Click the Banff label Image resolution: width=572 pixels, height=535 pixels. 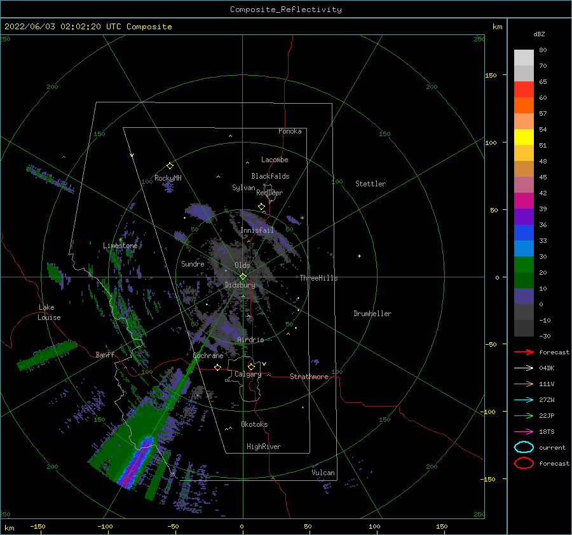tap(105, 355)
